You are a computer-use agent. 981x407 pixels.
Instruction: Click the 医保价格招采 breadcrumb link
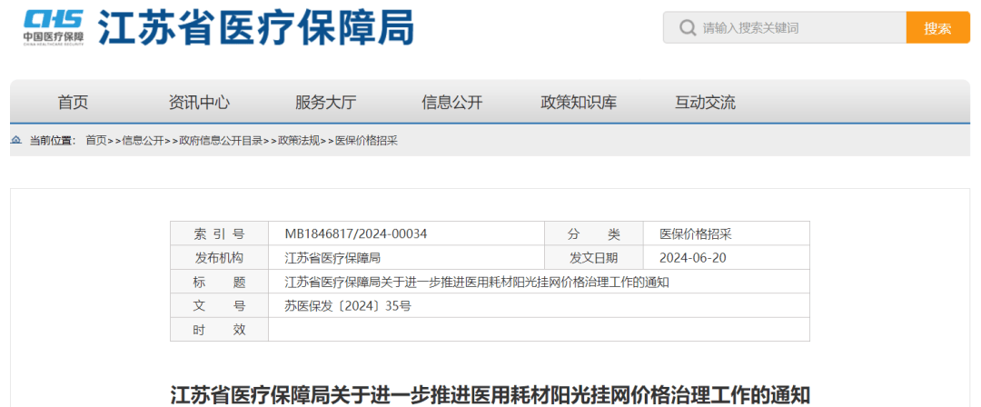tap(366, 141)
